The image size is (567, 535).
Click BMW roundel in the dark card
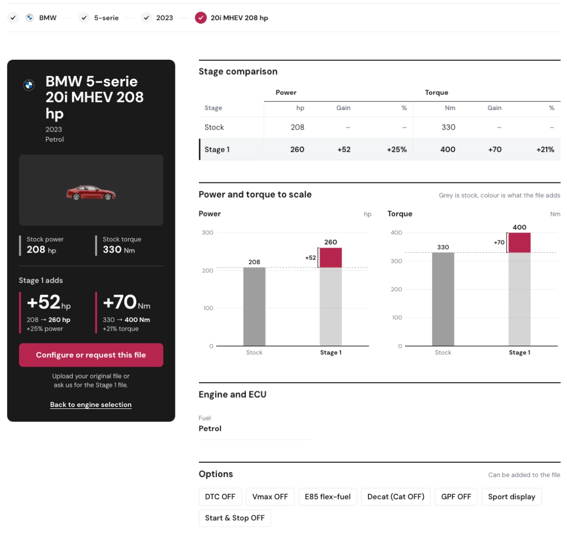(29, 85)
